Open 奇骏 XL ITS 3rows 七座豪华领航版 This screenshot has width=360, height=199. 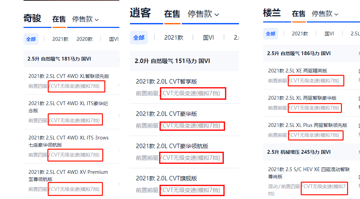(x=69, y=141)
